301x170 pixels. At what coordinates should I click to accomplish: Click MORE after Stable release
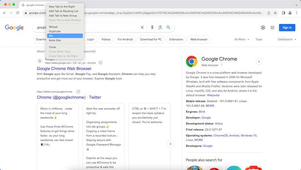pyautogui.click(x=210, y=106)
